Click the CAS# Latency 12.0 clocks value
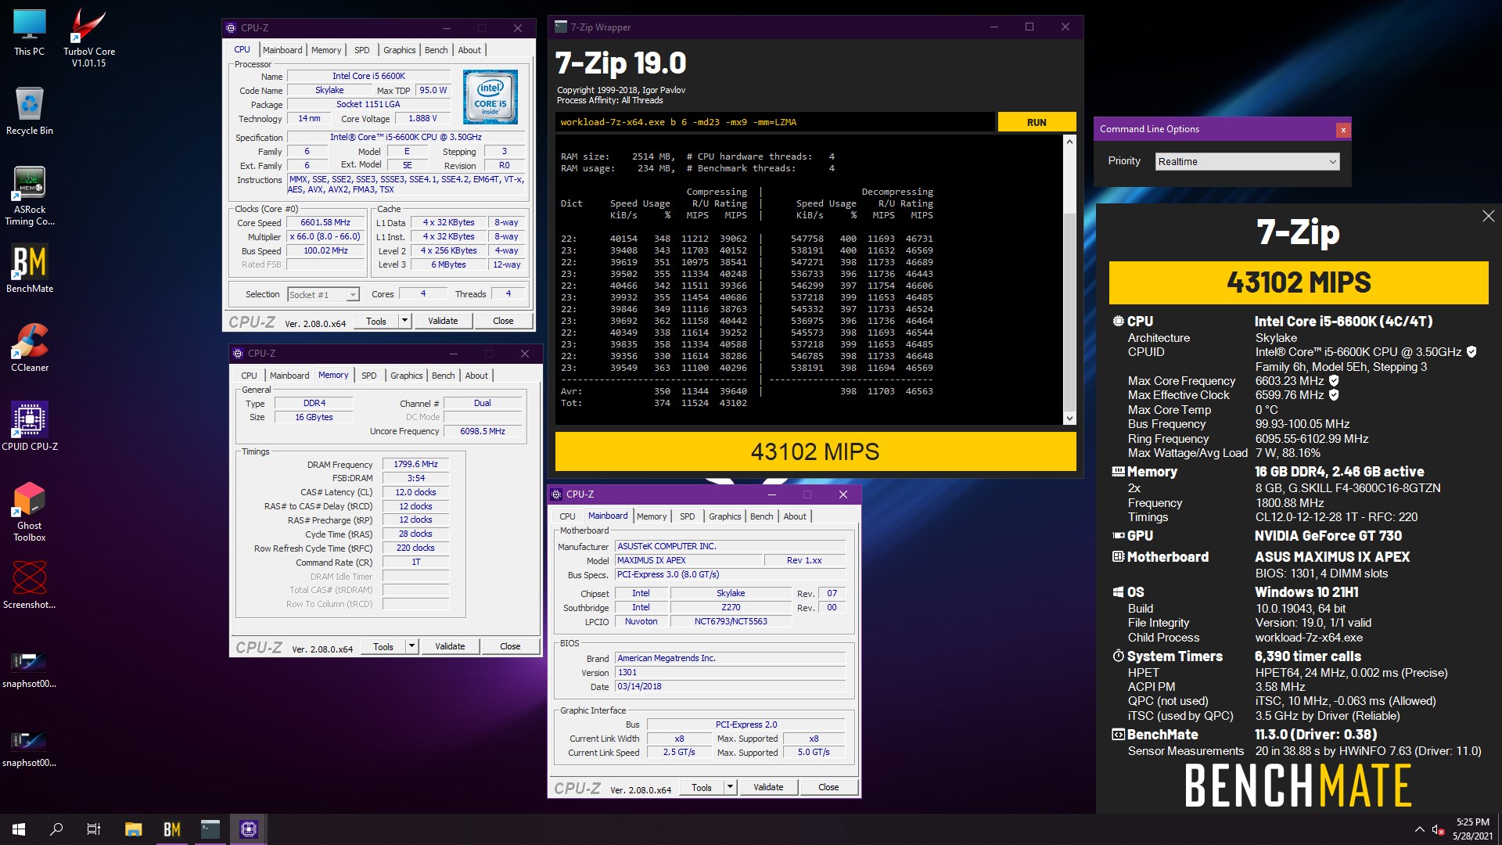Screen dimensions: 1502x845 tap(415, 492)
